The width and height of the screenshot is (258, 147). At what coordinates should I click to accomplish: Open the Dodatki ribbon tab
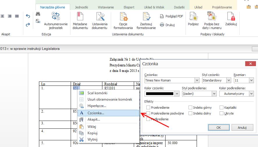coord(179,7)
